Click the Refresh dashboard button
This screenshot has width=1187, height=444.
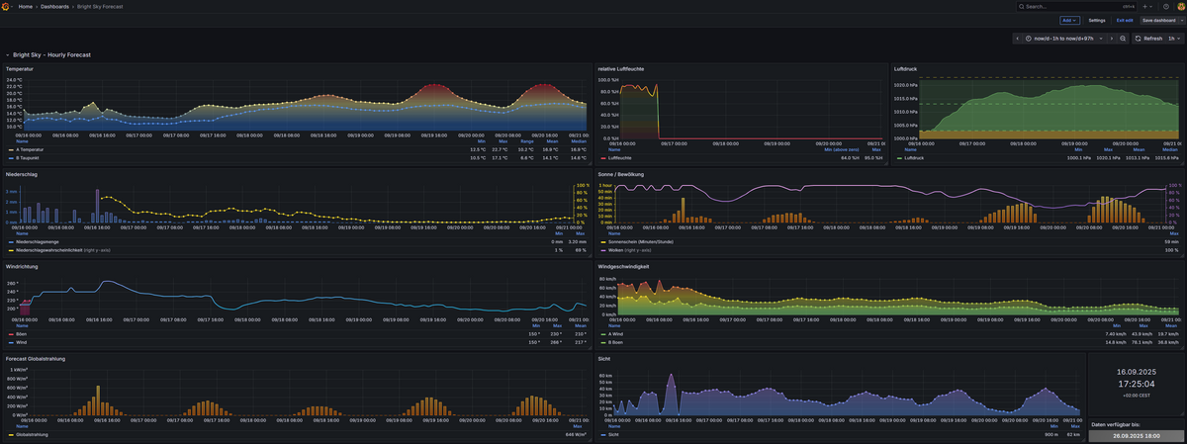1149,38
